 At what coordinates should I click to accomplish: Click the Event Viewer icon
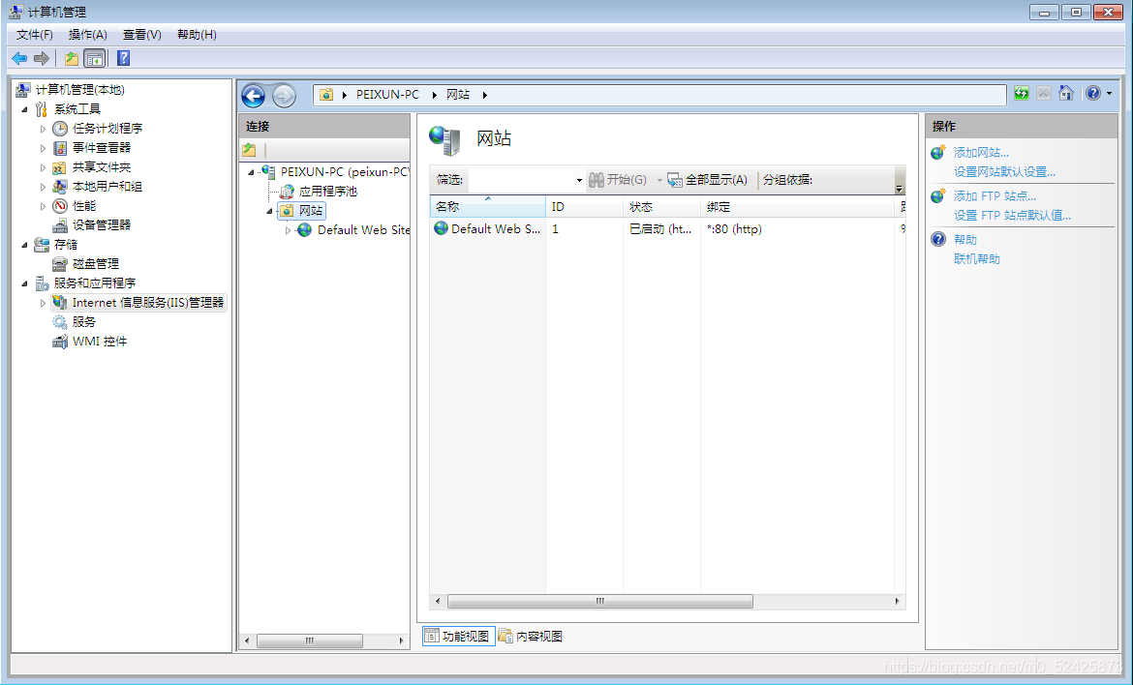click(61, 148)
